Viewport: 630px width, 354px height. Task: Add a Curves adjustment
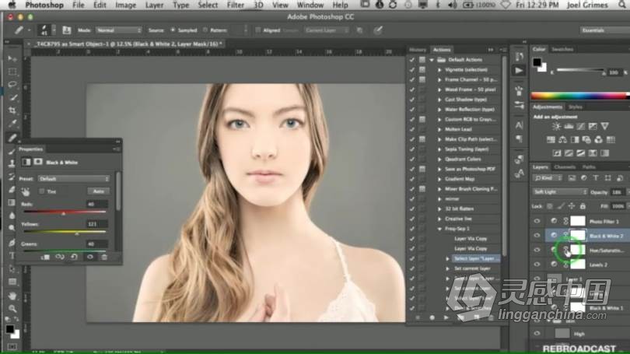click(580, 127)
